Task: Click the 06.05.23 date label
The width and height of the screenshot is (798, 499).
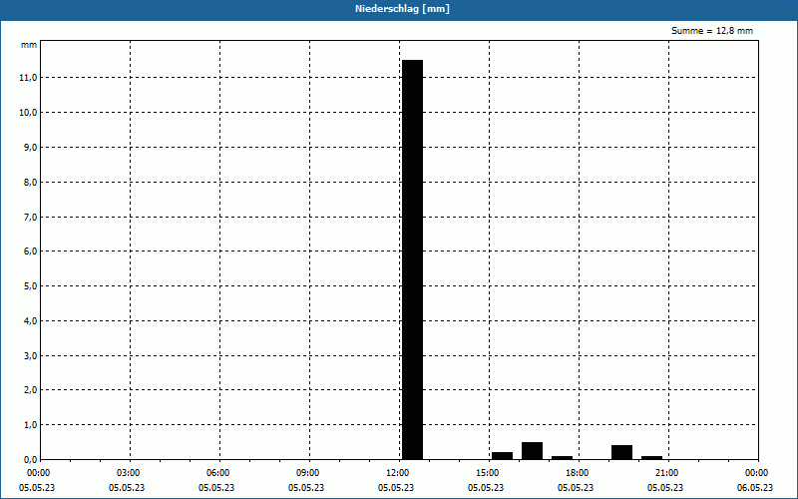Action: point(755,487)
